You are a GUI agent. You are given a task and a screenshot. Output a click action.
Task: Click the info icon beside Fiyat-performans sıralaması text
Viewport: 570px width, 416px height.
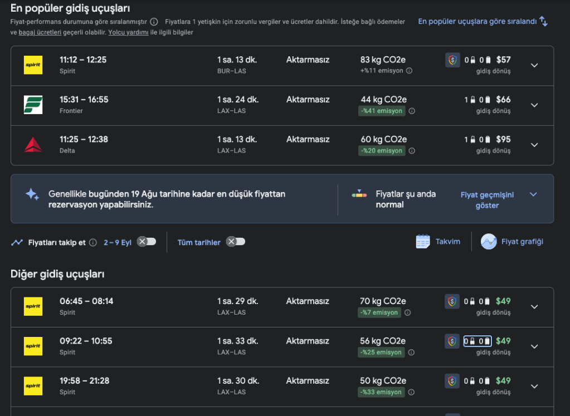(154, 22)
